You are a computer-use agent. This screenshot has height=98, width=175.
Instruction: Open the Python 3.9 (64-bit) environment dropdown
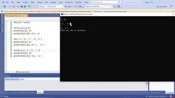[98, 7]
